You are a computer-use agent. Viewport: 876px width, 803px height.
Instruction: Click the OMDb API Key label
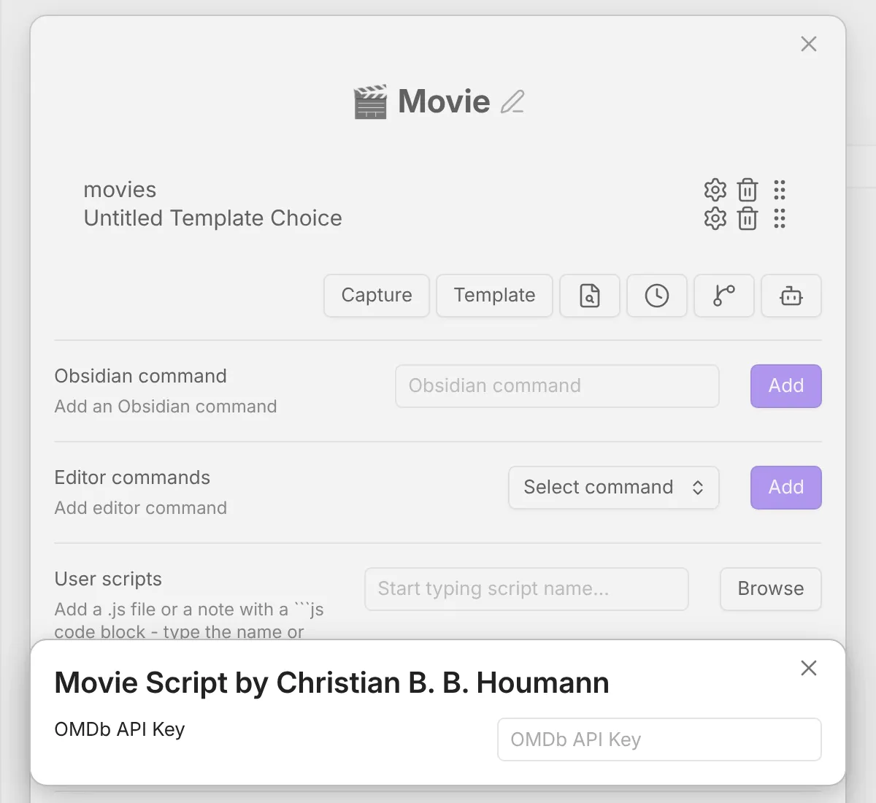point(120,729)
